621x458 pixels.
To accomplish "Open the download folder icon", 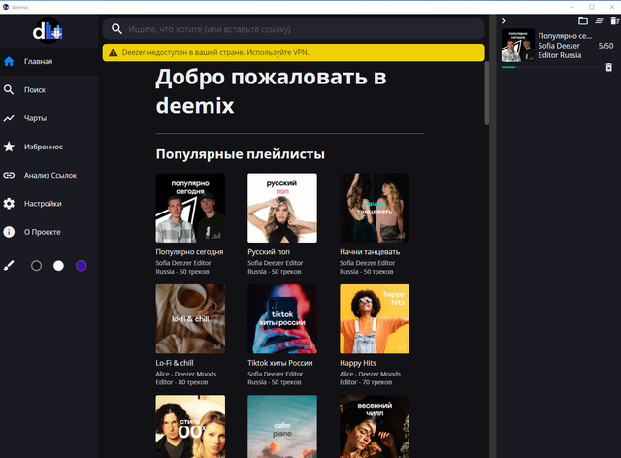I will 583,21.
